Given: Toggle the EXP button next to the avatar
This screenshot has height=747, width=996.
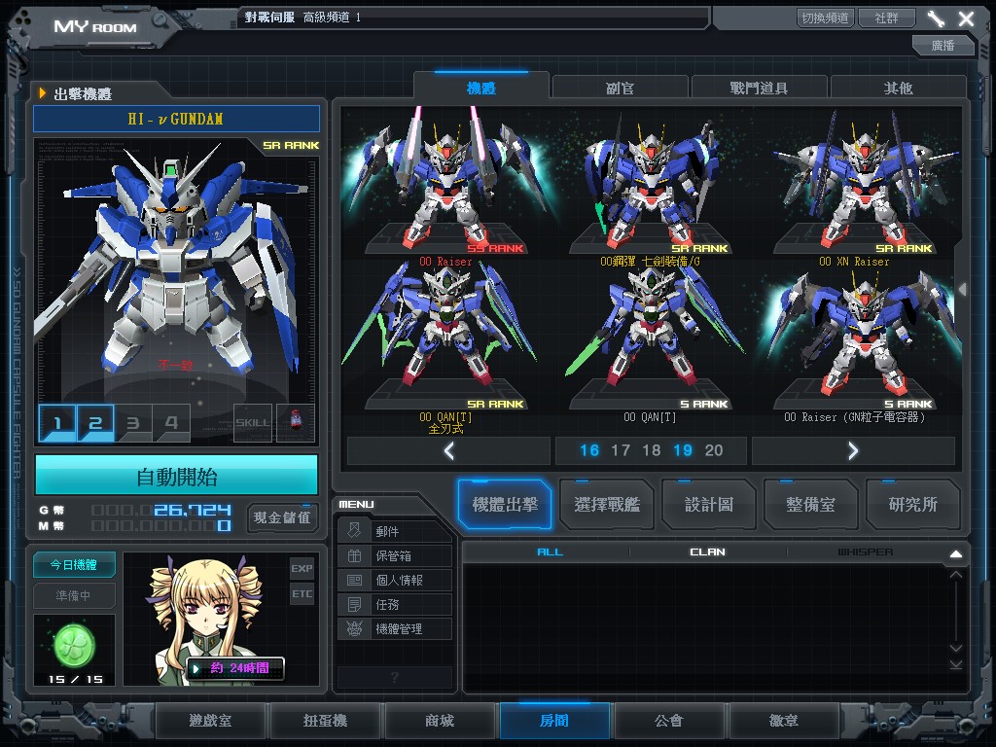Looking at the screenshot, I should tap(302, 568).
